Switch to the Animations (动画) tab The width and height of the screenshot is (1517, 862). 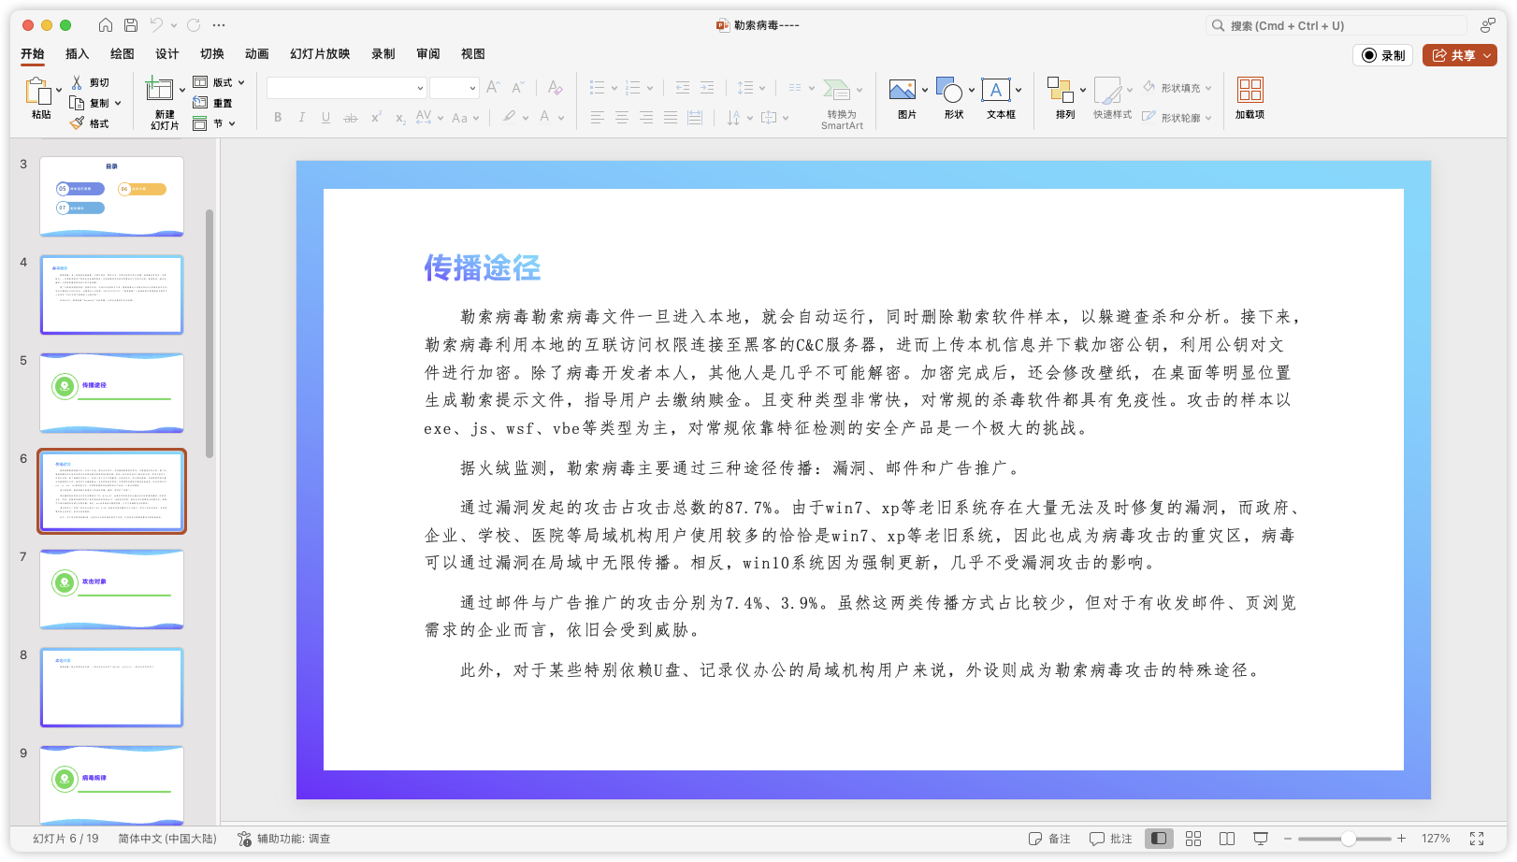[x=256, y=54]
